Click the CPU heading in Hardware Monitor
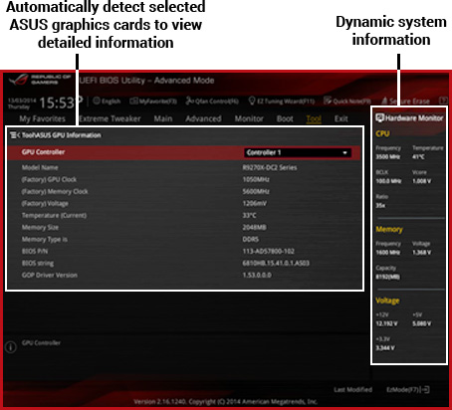Viewport: 452px width, 410px height. [x=382, y=133]
